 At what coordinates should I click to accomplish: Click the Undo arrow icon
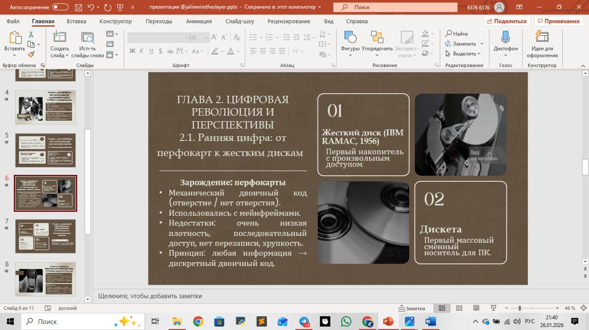(91, 7)
